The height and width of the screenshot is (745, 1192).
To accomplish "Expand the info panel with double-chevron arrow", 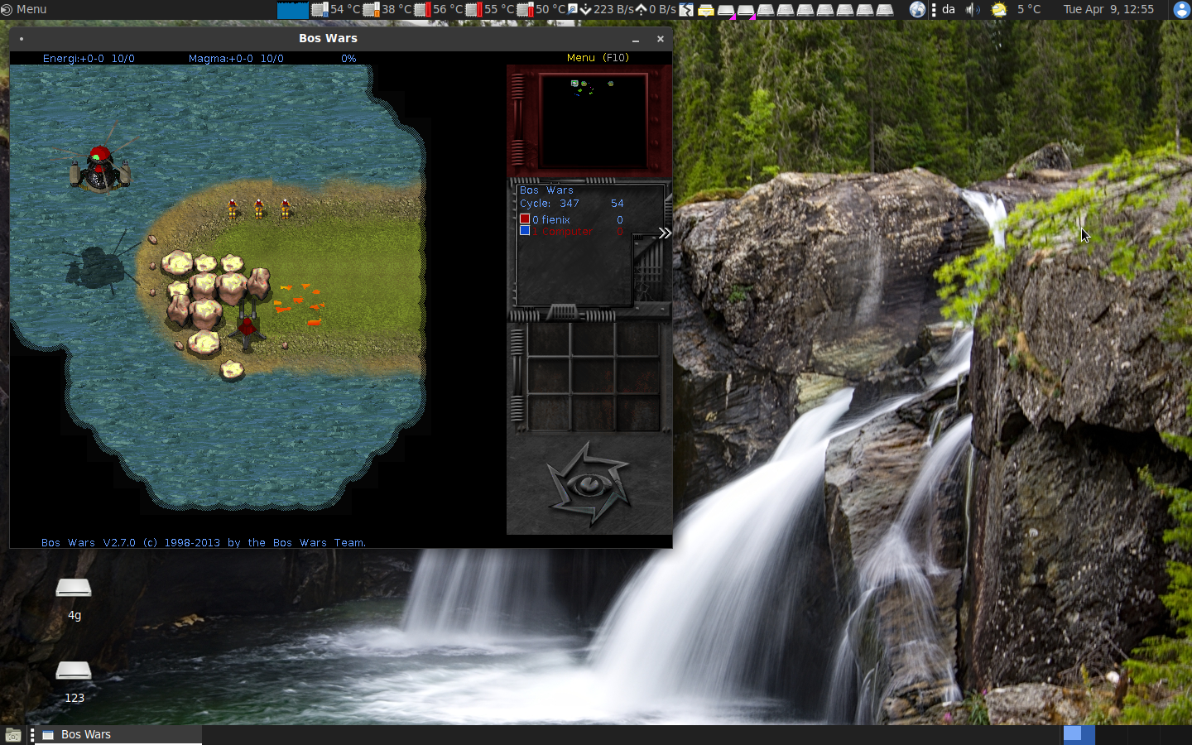I will 664,233.
